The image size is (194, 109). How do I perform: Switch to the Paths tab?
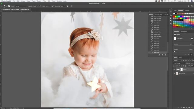coord(180,57)
